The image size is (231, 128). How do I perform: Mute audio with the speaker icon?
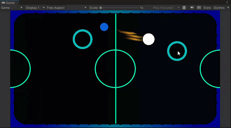coord(192,8)
